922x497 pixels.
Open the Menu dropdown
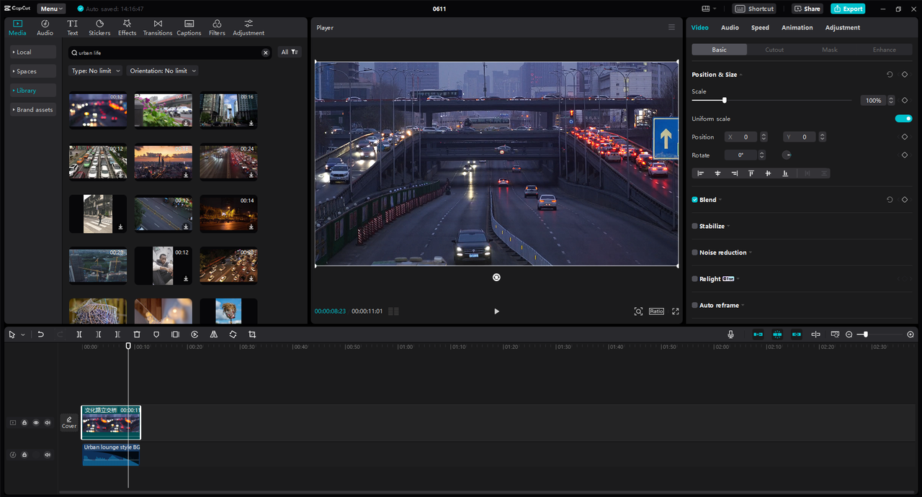(x=51, y=9)
